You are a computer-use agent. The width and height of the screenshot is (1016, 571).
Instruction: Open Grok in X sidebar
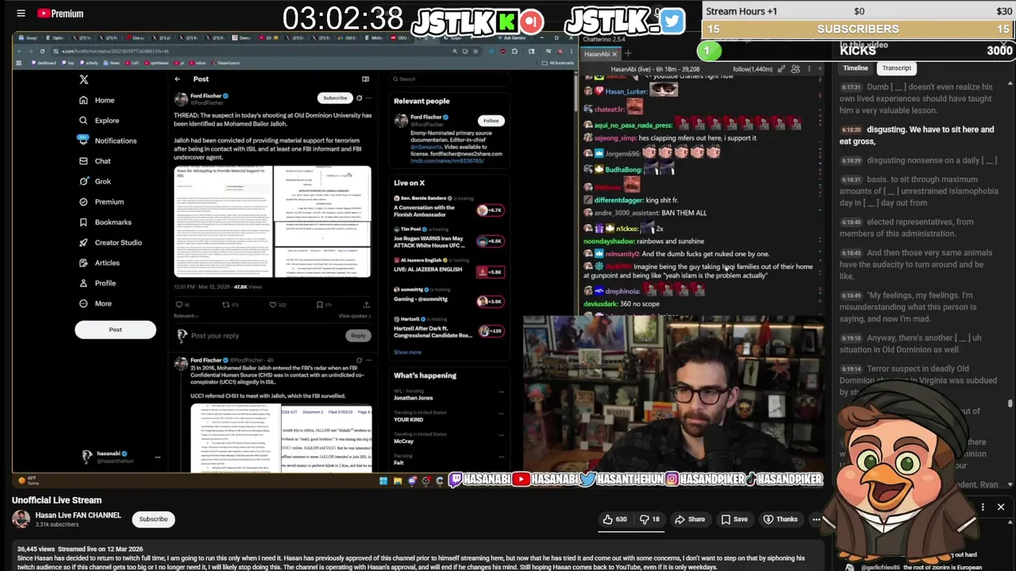[94, 182]
